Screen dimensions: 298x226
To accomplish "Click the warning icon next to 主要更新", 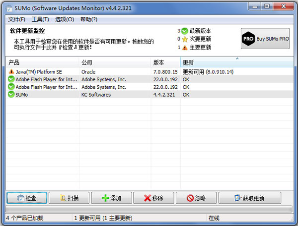I will (x=185, y=48).
